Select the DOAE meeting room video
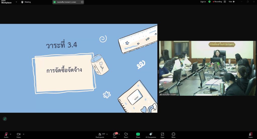This screenshot has width=257, height=139. tap(208, 68)
